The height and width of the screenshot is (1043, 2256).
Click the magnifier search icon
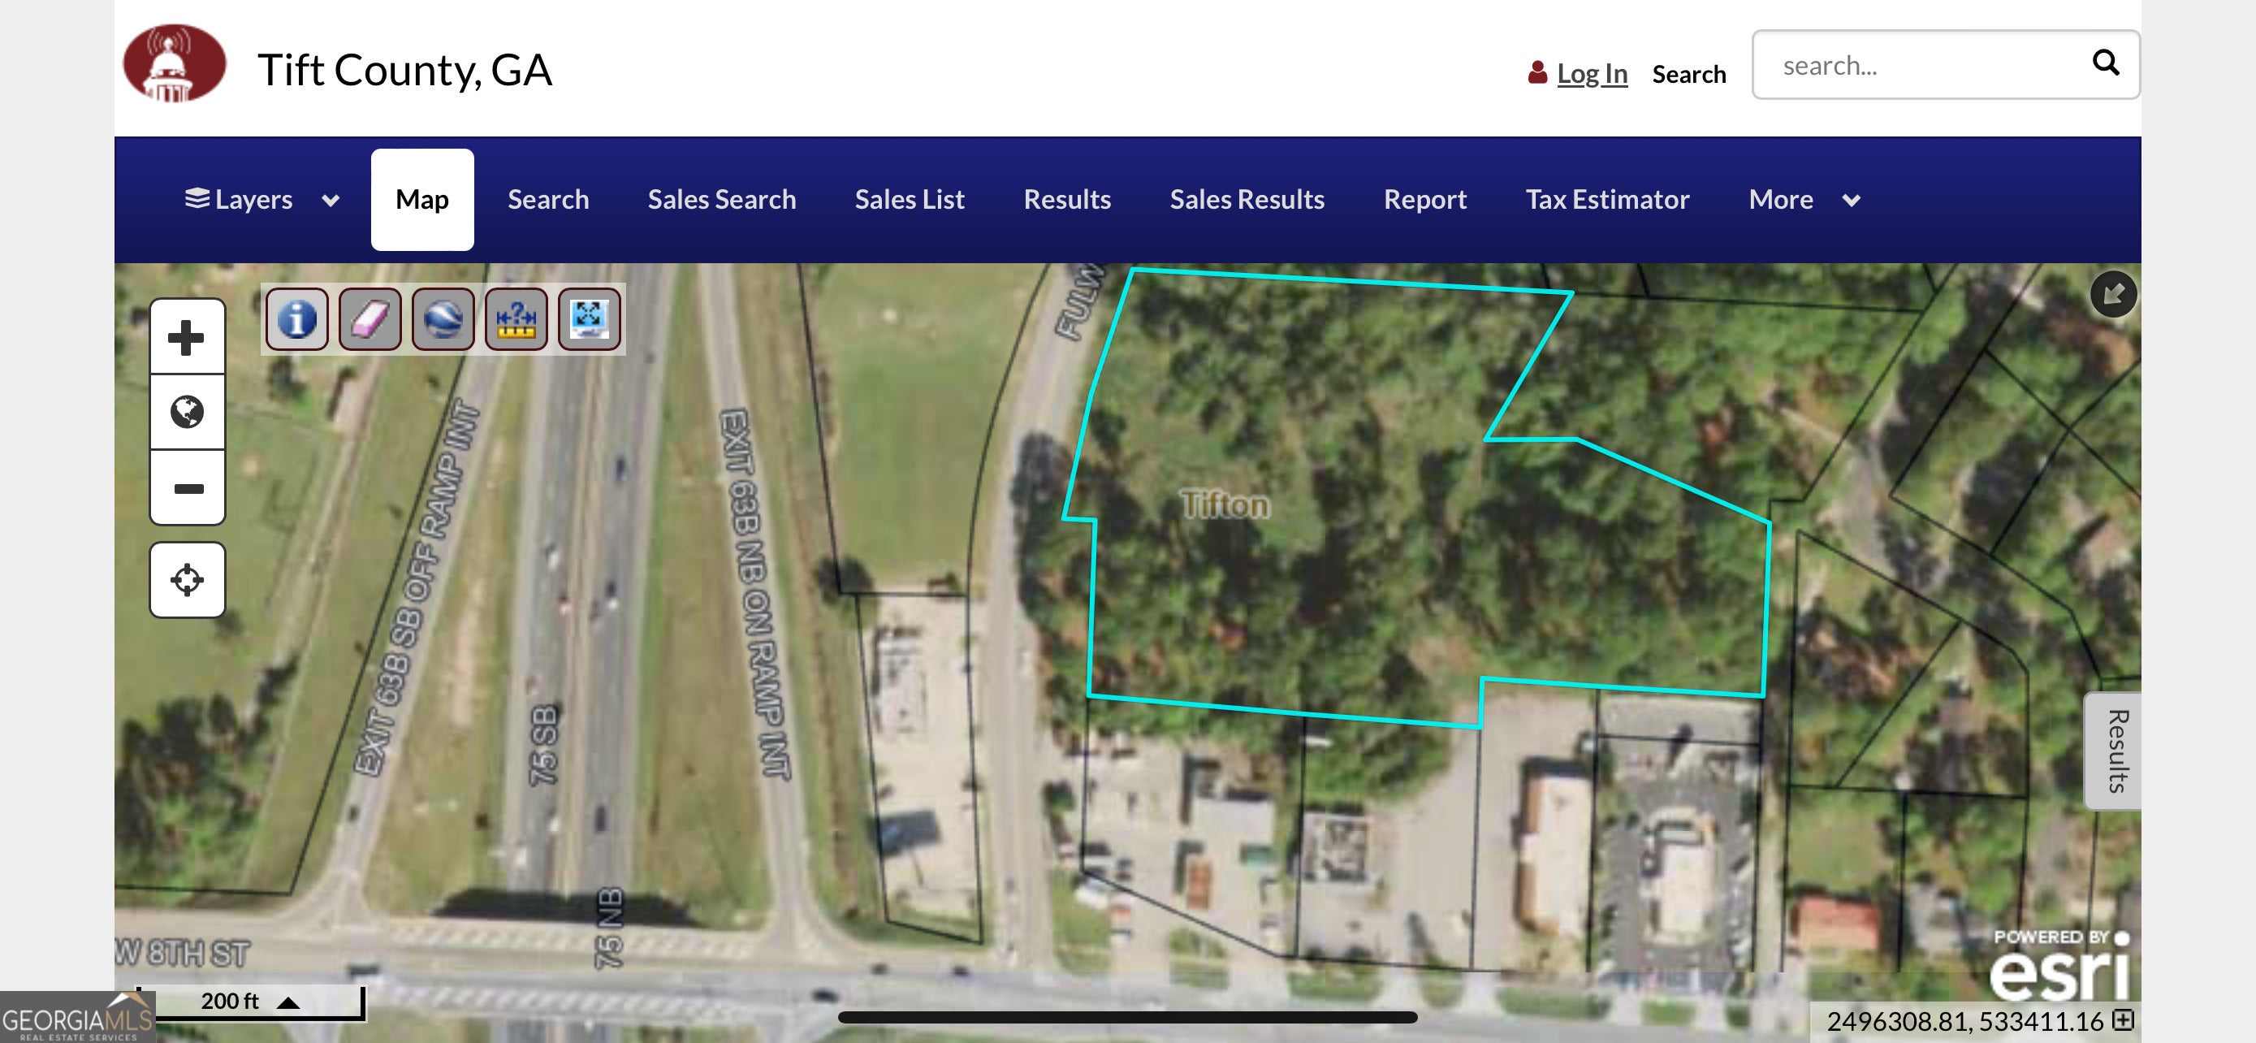coord(2106,63)
